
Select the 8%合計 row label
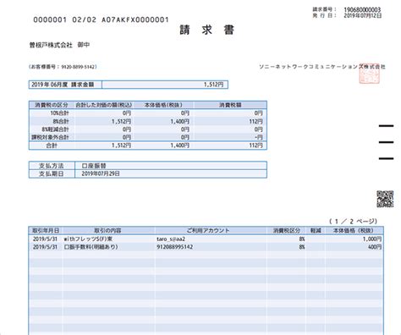(x=61, y=121)
